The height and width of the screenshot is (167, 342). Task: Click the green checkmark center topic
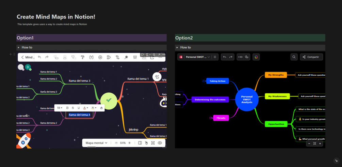click(109, 100)
